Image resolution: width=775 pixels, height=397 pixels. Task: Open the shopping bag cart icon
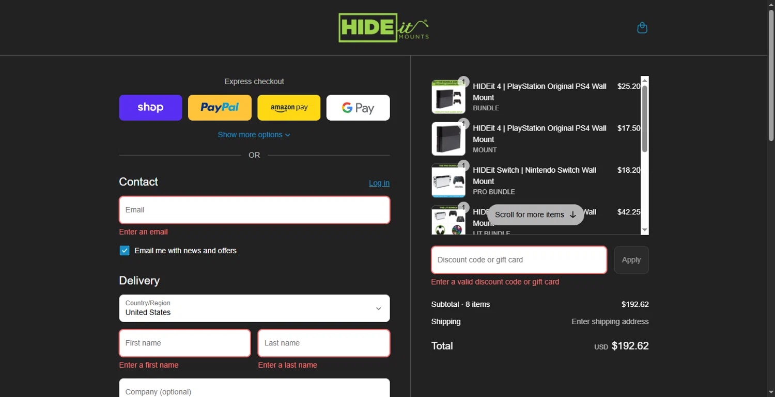[x=642, y=27]
